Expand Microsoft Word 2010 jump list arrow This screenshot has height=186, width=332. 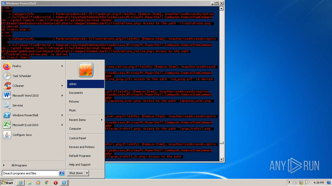[x=62, y=96]
